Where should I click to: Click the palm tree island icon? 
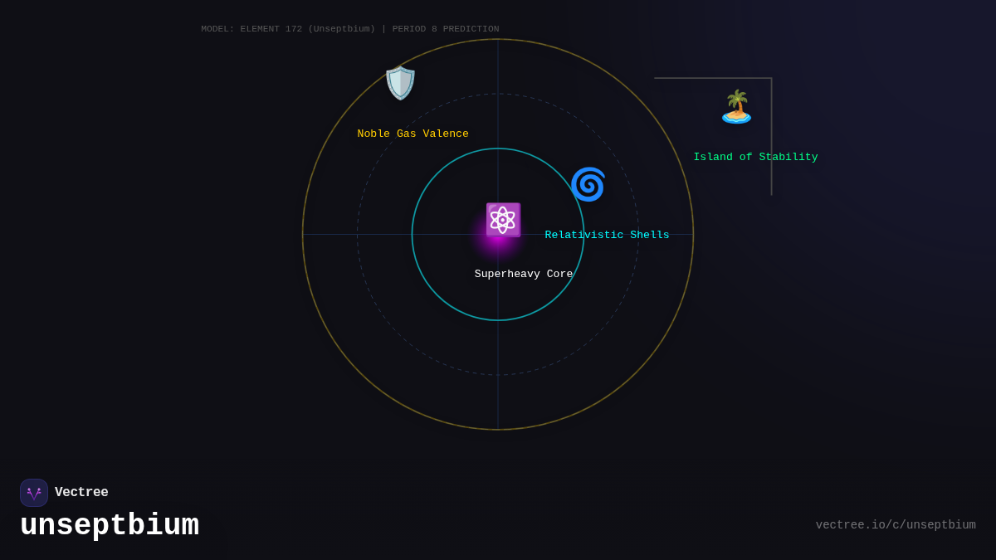click(736, 107)
